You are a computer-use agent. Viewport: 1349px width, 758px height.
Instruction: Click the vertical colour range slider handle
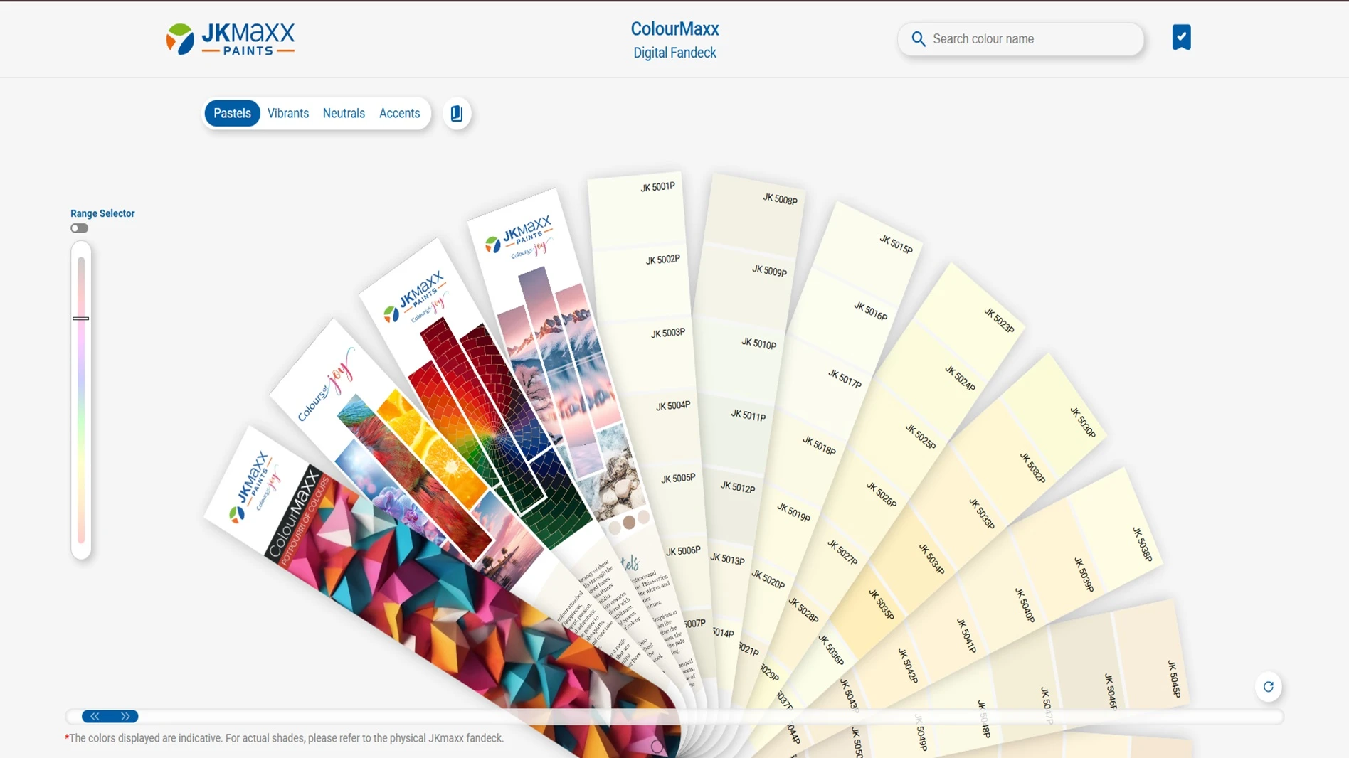tap(81, 319)
